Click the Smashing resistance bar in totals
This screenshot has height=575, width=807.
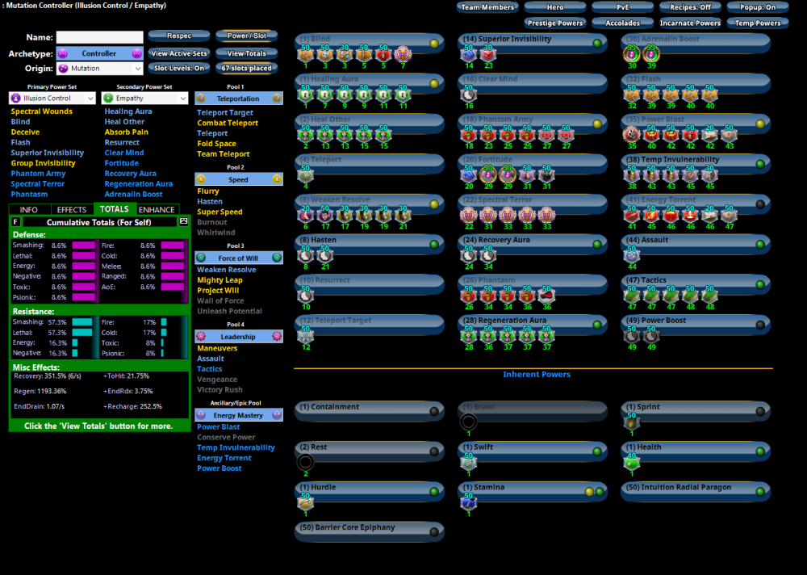tap(82, 321)
